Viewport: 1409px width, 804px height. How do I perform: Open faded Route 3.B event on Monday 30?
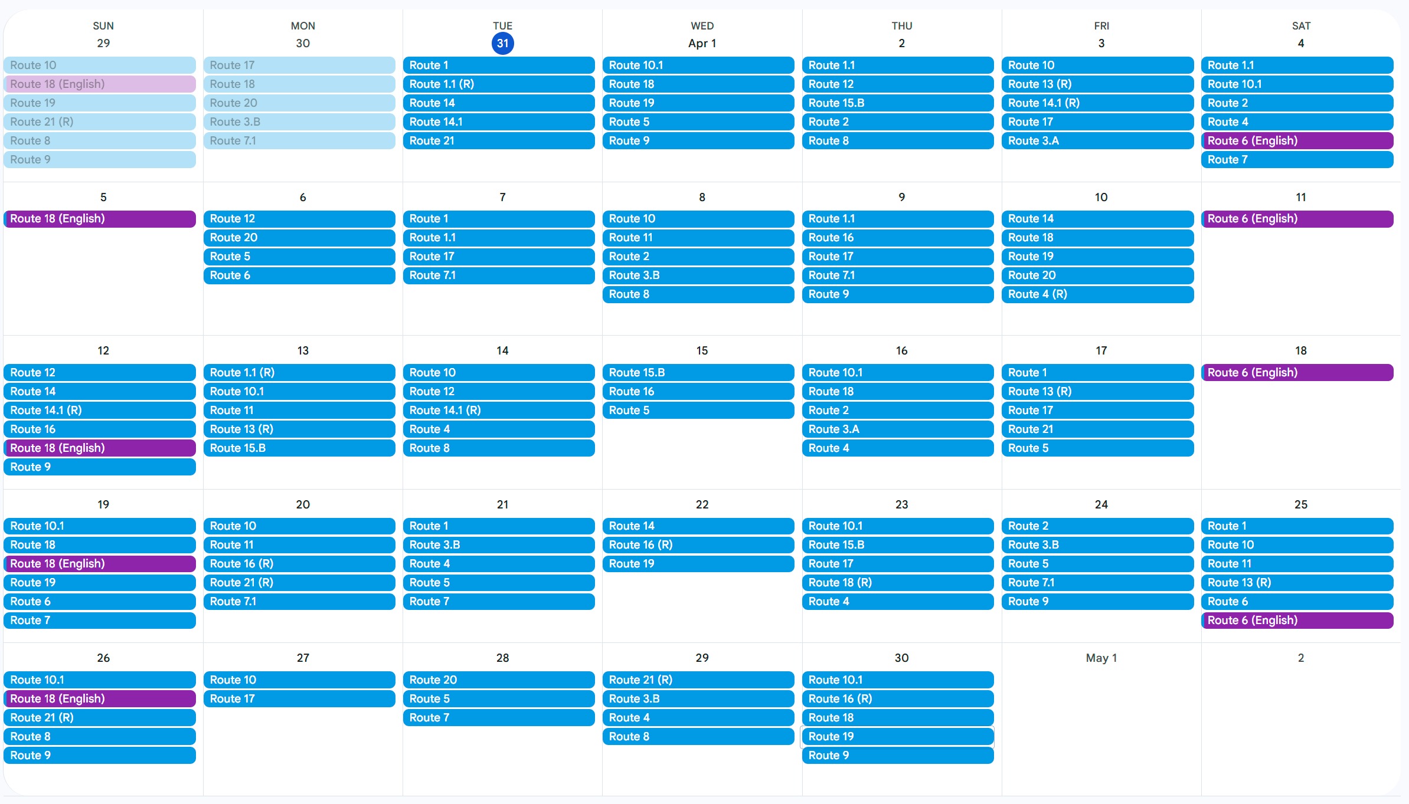(x=299, y=122)
